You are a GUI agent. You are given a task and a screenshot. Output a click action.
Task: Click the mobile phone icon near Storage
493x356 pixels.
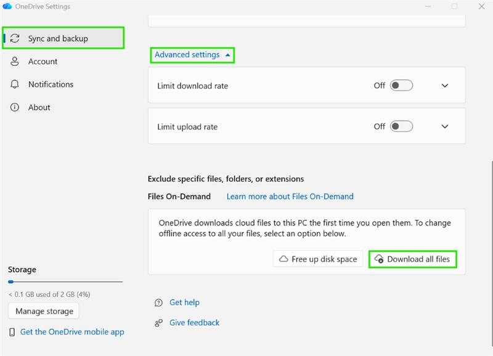click(12, 332)
